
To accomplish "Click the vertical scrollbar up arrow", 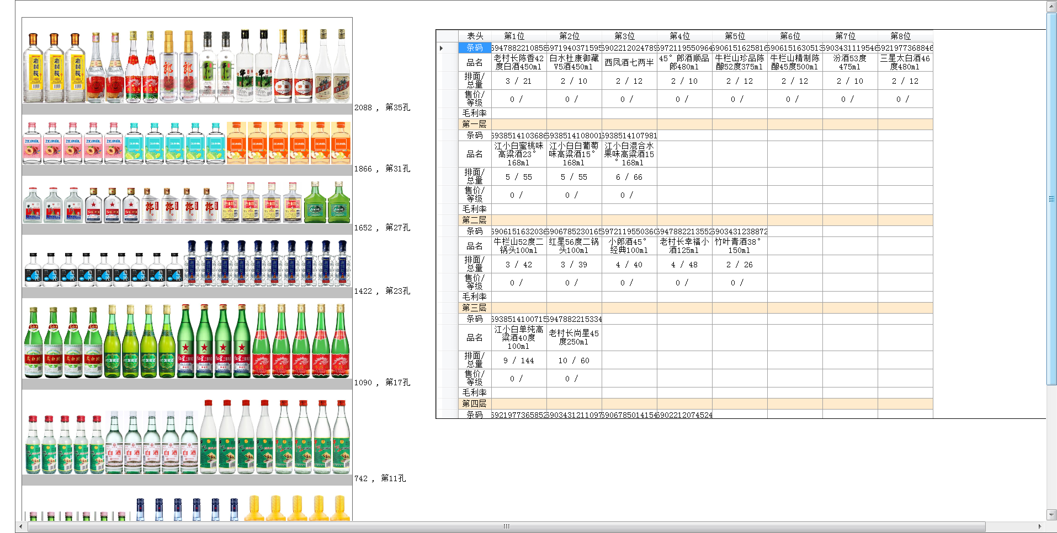I will [x=1051, y=6].
